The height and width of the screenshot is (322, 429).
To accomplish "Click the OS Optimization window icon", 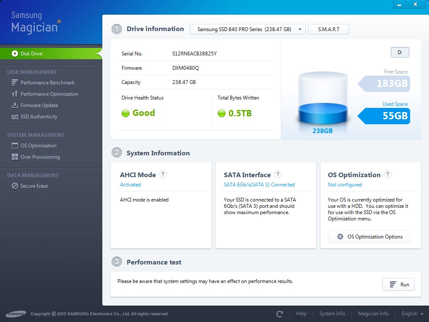I will tap(15, 146).
